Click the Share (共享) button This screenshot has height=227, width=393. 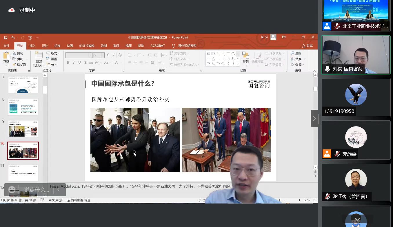[x=308, y=46]
